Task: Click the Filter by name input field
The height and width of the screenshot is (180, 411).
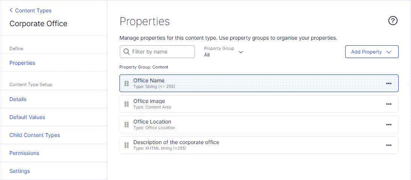Action: [x=157, y=52]
